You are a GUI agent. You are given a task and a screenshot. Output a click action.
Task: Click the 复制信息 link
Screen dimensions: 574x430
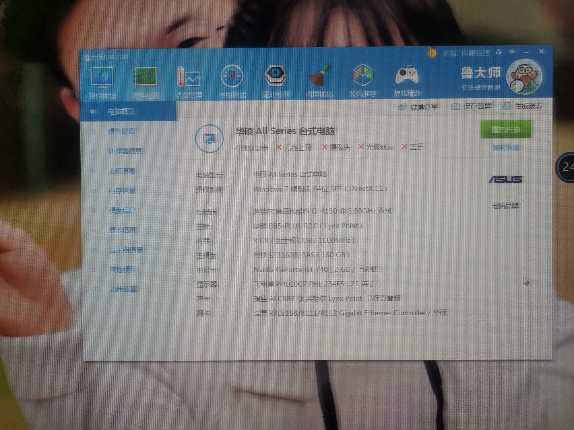(505, 148)
